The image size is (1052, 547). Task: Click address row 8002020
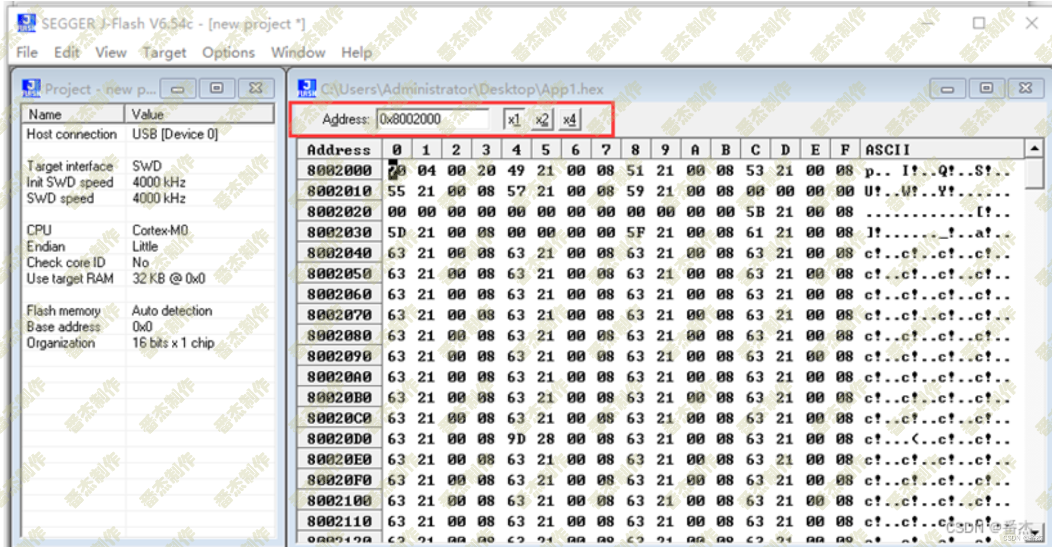coord(339,212)
